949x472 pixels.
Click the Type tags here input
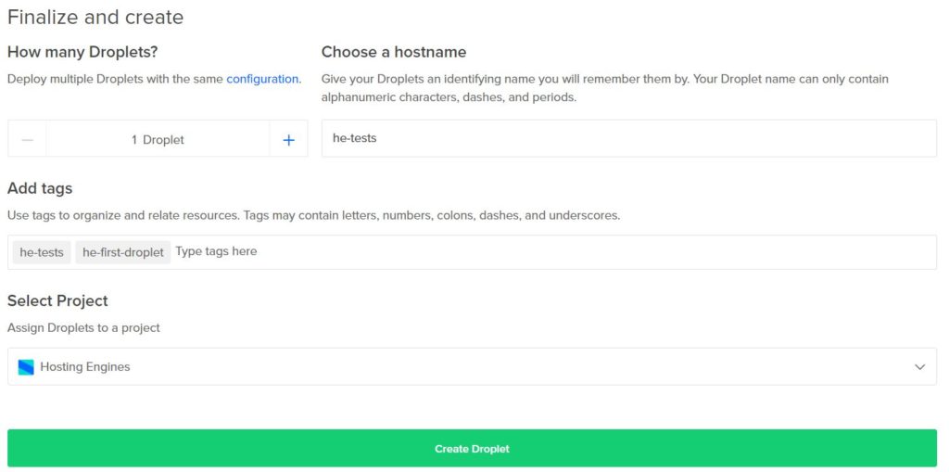554,251
